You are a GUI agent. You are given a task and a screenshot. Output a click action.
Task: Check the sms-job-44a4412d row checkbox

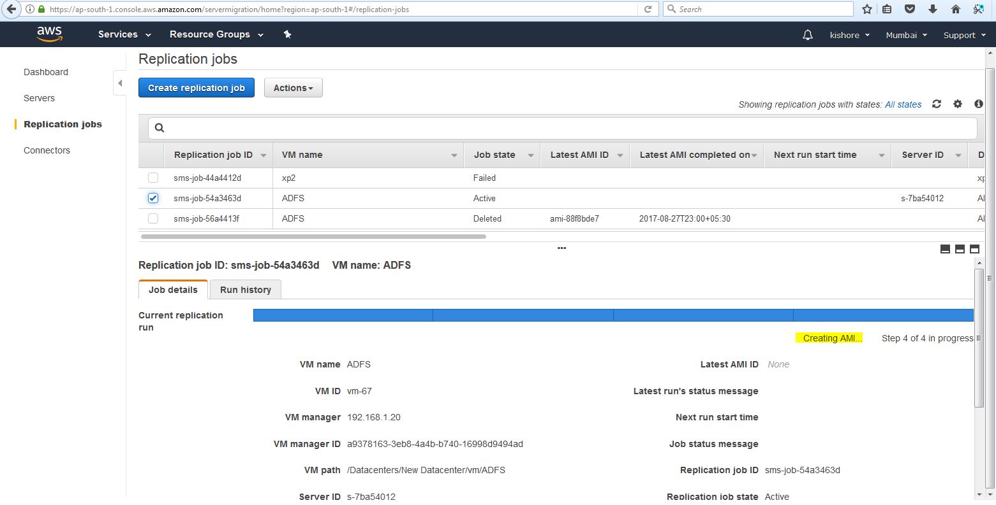[x=153, y=178]
